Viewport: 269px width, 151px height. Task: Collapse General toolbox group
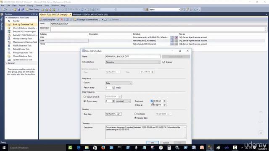point(6,63)
